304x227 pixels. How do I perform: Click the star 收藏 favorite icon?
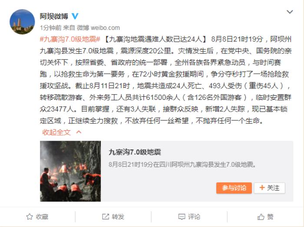pos(30,217)
